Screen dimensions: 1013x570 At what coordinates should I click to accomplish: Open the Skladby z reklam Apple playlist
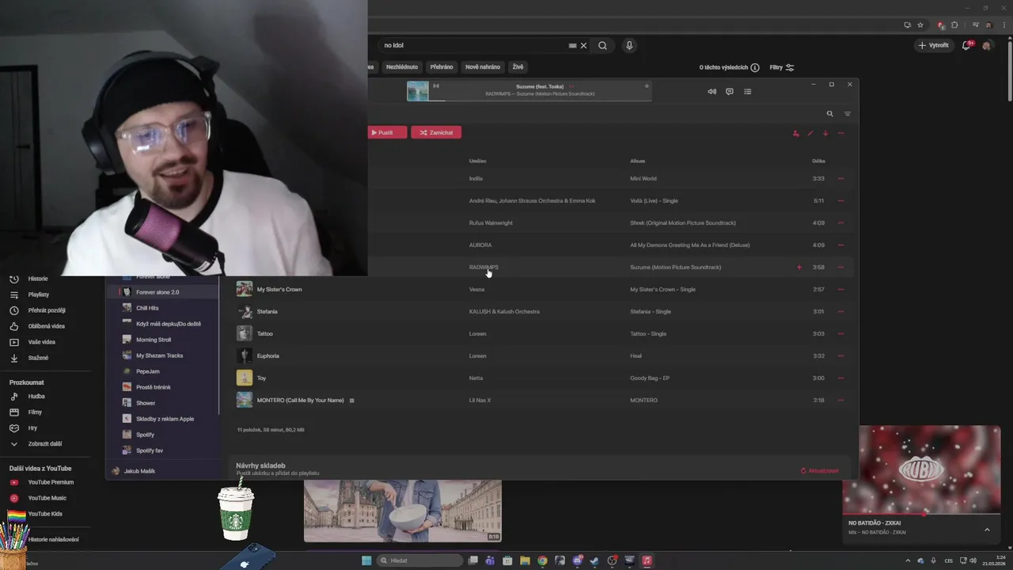pyautogui.click(x=163, y=419)
